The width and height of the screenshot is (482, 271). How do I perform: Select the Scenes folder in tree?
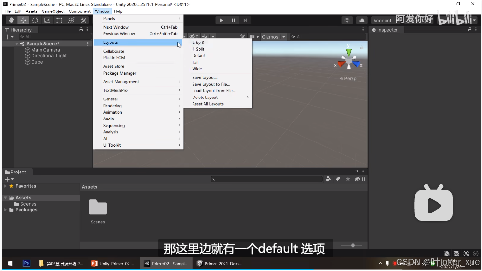click(28, 204)
